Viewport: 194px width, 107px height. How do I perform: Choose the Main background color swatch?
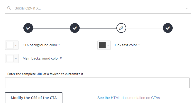pos(10,58)
